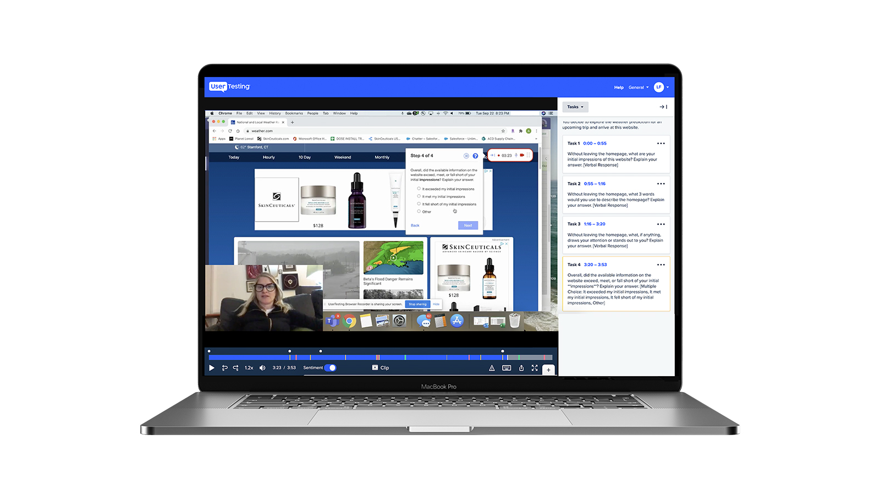
Task: Open the Task 2 more options menu
Action: 661,184
